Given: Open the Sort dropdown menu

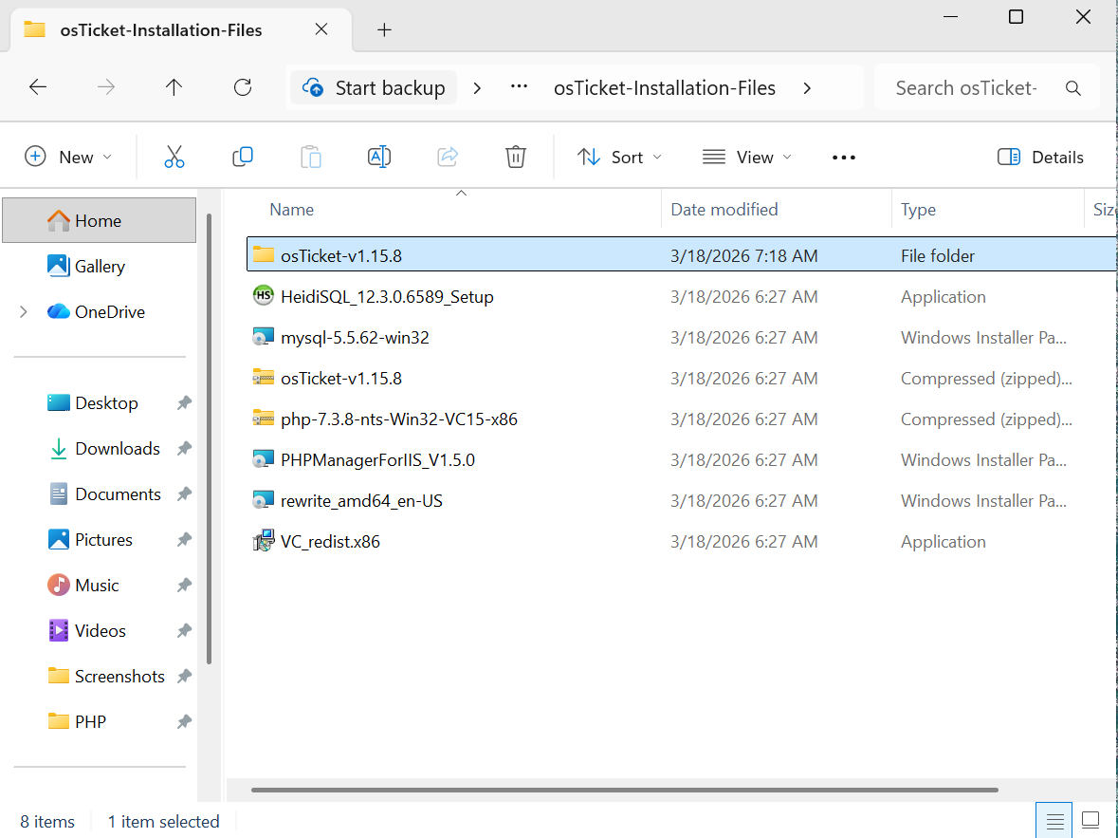Looking at the screenshot, I should pos(619,157).
